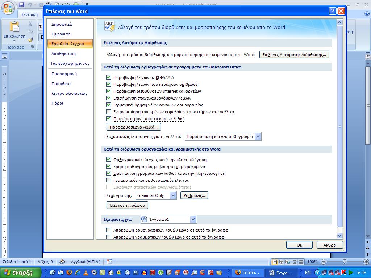This screenshot has height=278, width=371.
Task: Click the Format Painter brush icon
Action: click(x=30, y=39)
